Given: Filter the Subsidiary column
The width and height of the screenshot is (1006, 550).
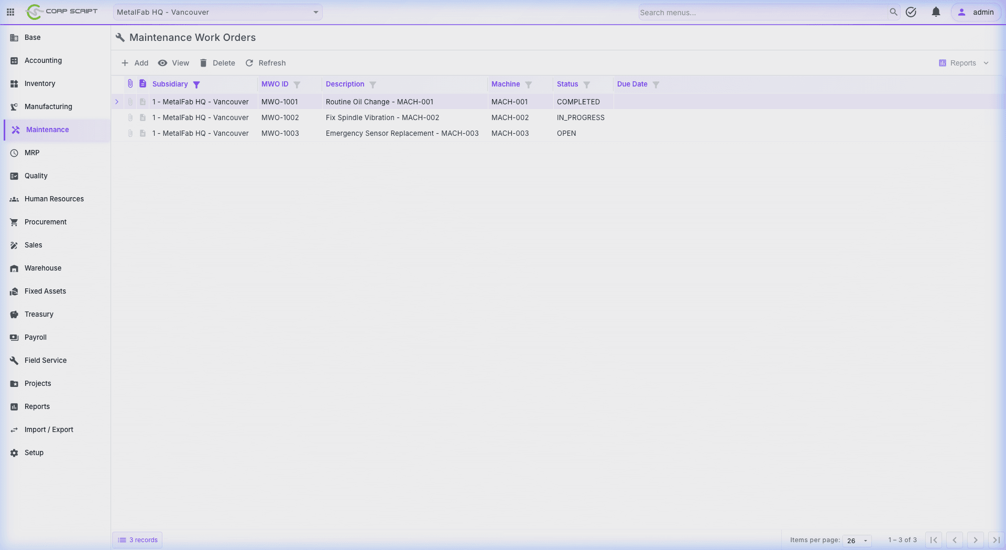Looking at the screenshot, I should pyautogui.click(x=196, y=84).
